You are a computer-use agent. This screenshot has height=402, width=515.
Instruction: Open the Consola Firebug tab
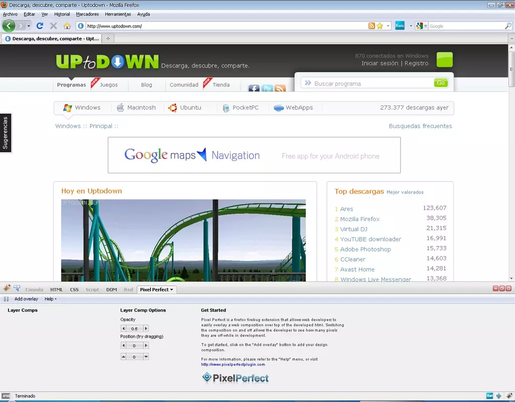point(34,289)
